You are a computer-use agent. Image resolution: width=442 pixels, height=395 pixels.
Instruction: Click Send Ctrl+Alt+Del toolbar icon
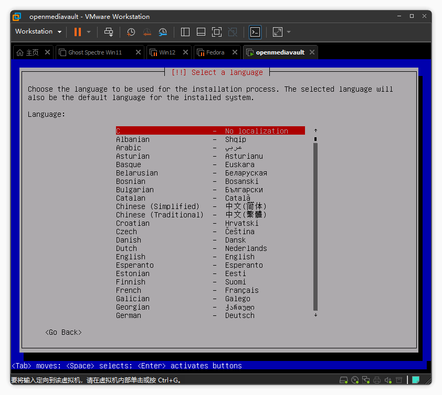click(x=109, y=32)
